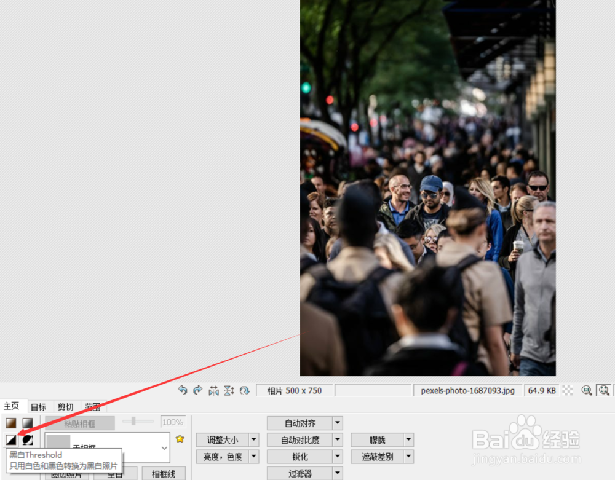Apply the sepia tone effect icon
Image resolution: width=615 pixels, height=480 pixels.
(11, 423)
